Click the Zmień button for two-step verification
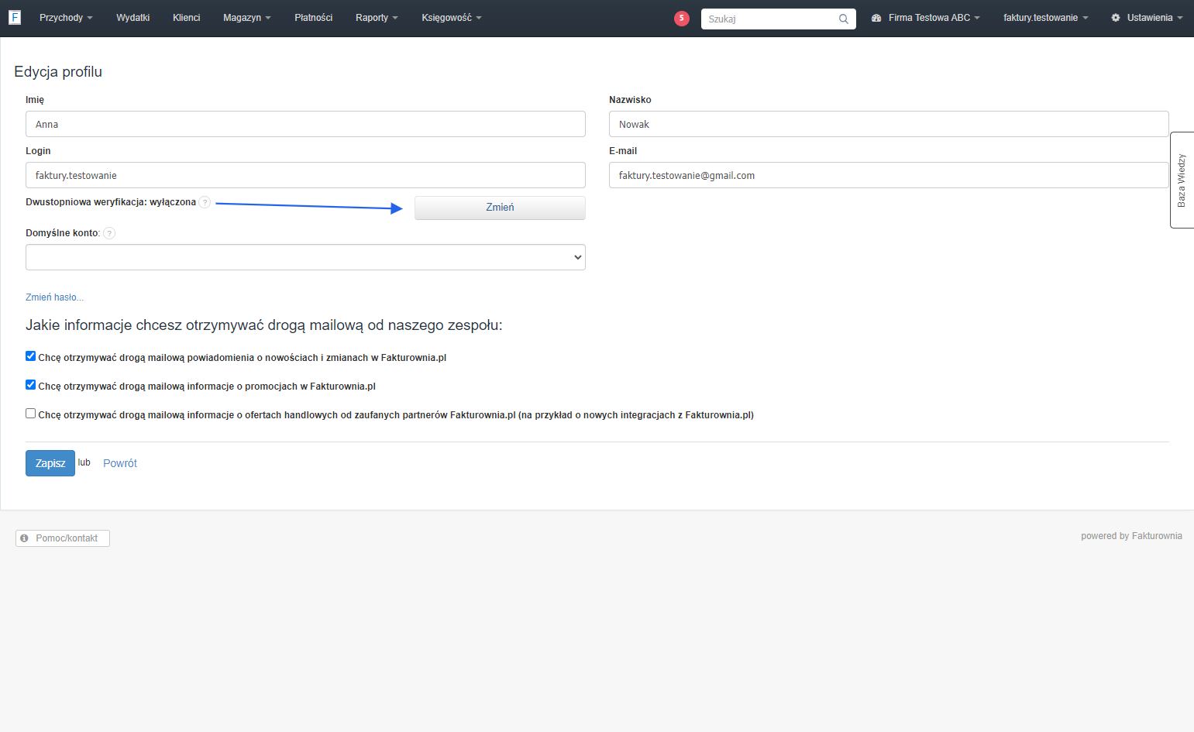This screenshot has height=732, width=1194. point(500,208)
